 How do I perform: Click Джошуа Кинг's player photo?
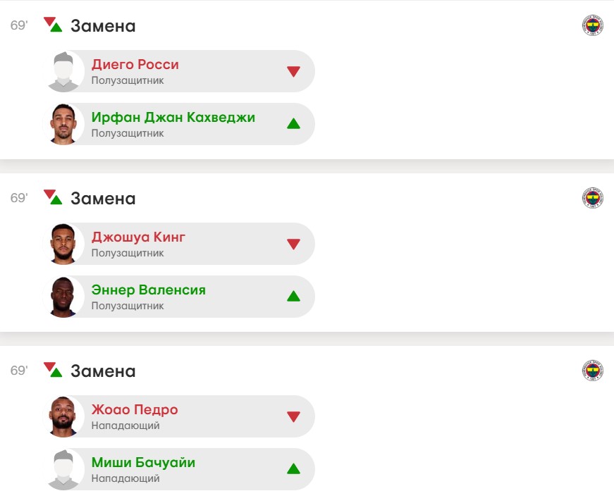pos(63,244)
